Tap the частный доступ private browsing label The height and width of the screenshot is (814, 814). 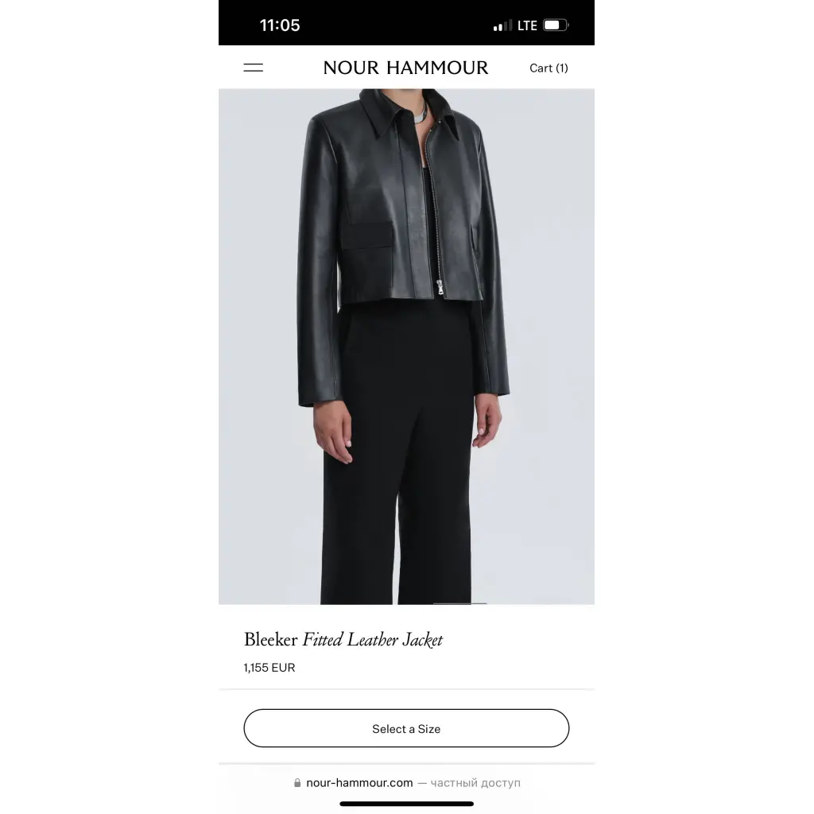(475, 783)
